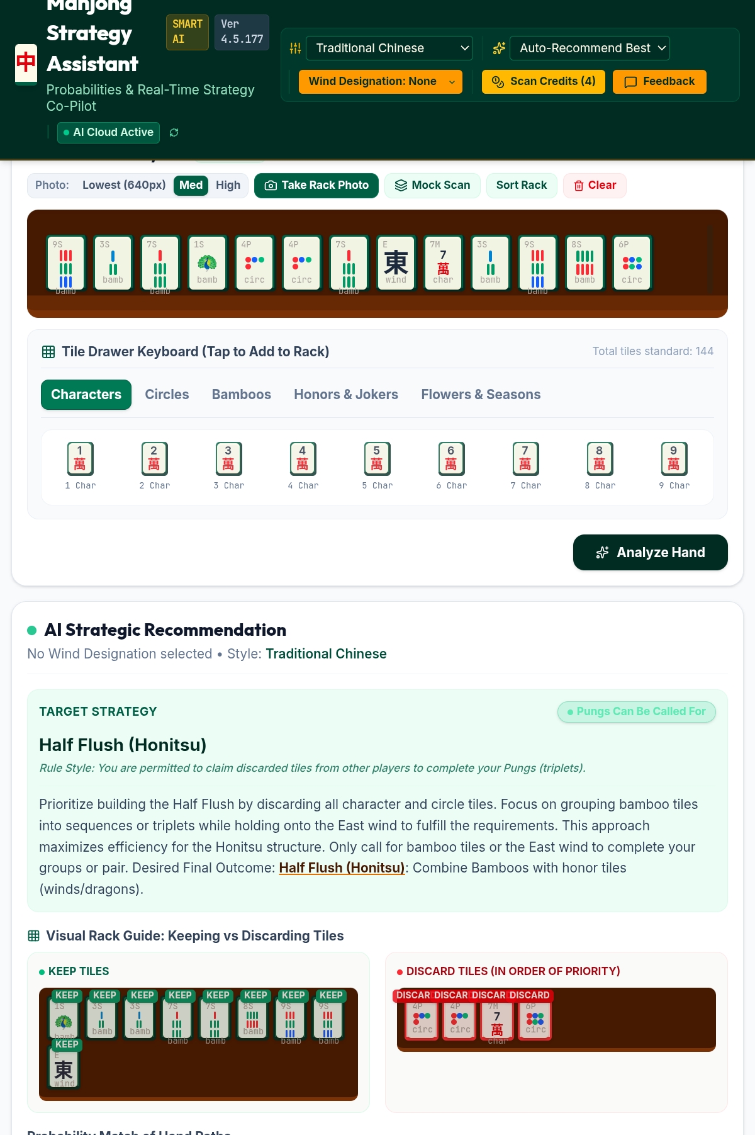Click the Analyze Hand button
Screen dimensions: 755x1135
(x=651, y=552)
